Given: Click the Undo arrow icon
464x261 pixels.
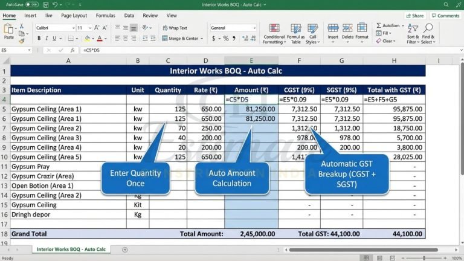Looking at the screenshot, I should 55,5.
